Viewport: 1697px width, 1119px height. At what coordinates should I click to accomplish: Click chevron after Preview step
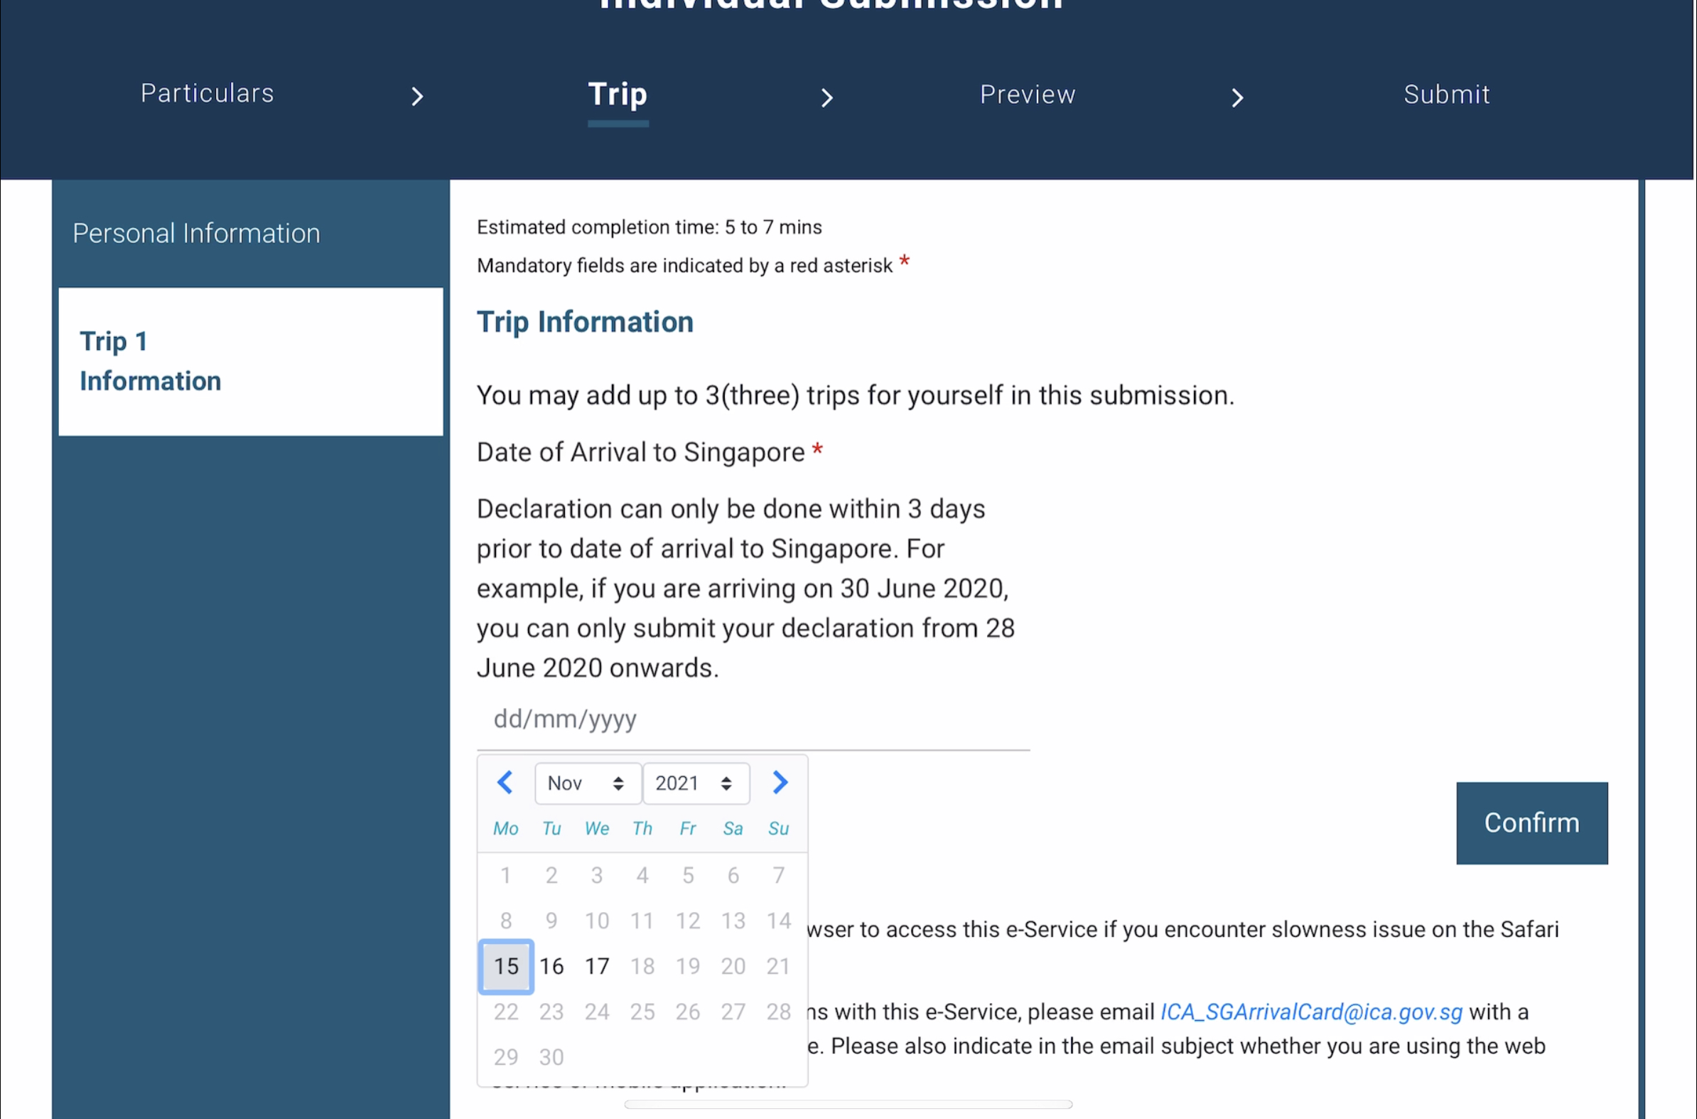click(1237, 98)
